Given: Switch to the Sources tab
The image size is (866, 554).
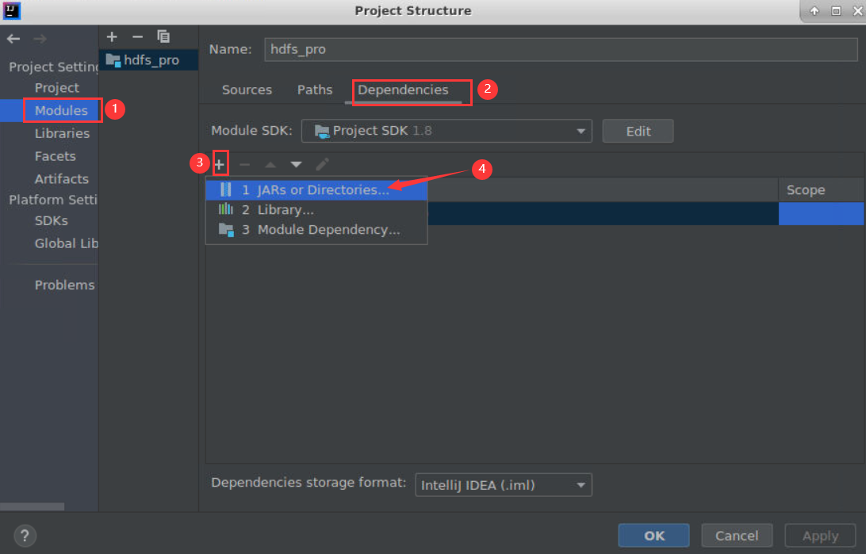Looking at the screenshot, I should [247, 90].
